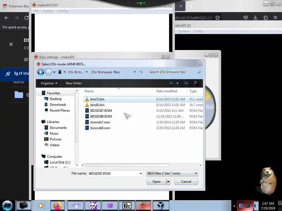Click the VLC cone icon of bios9i.bin

87,105
